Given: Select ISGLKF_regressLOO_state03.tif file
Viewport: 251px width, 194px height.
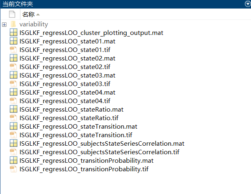Looking at the screenshot, I should pyautogui.click(x=65, y=84).
